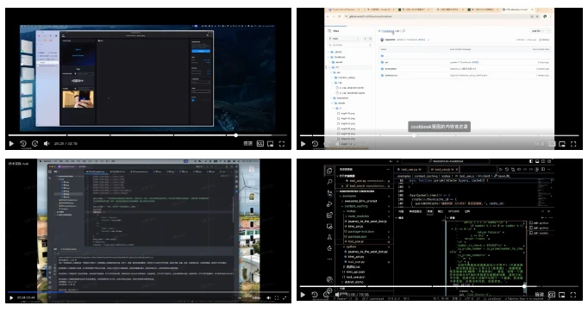This screenshot has height=312, width=588.
Task: Open playback speed in top-left video
Action: tap(248, 144)
